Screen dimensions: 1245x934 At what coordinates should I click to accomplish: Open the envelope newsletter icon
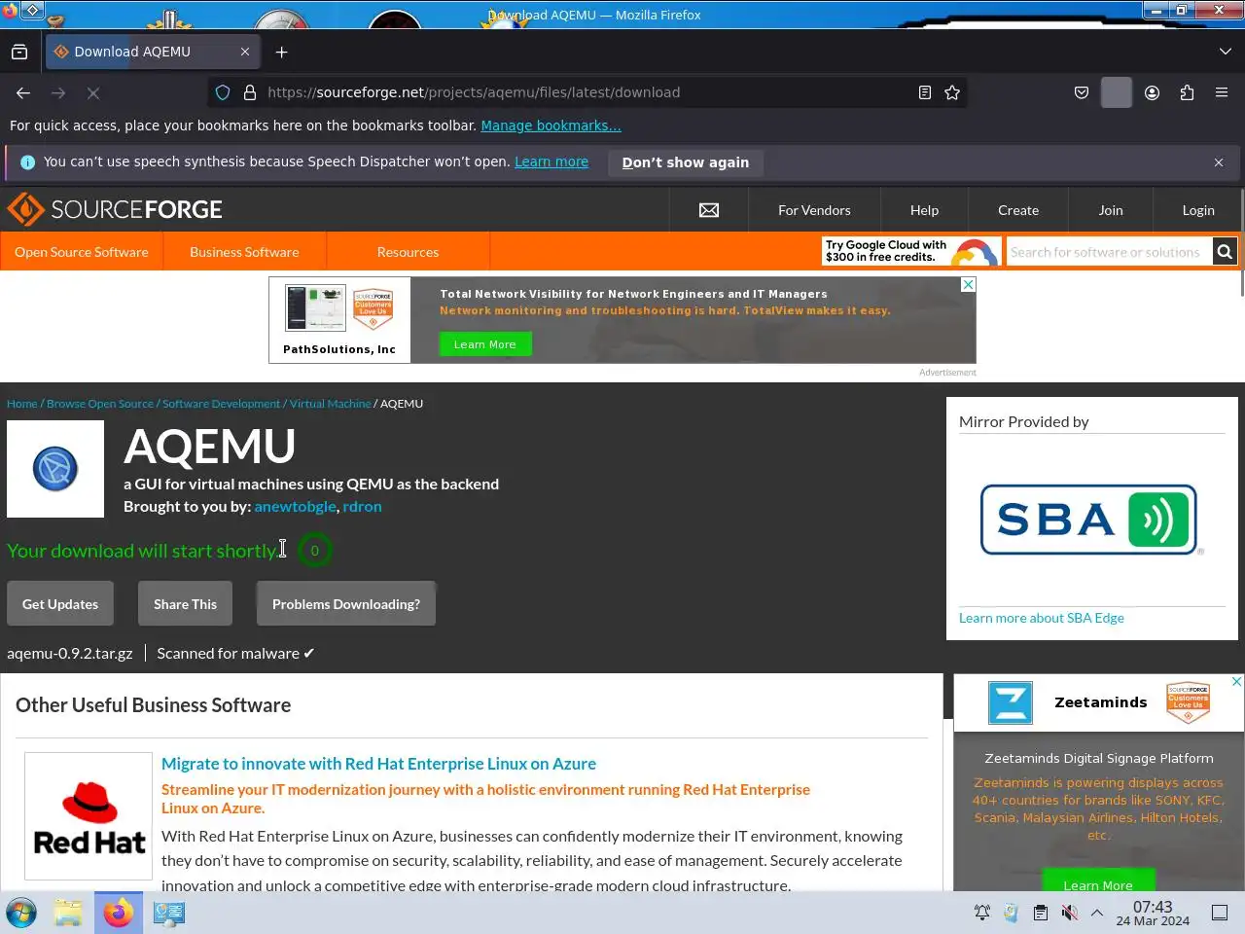coord(709,210)
